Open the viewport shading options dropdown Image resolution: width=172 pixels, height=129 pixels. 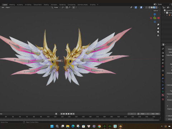click(x=159, y=8)
